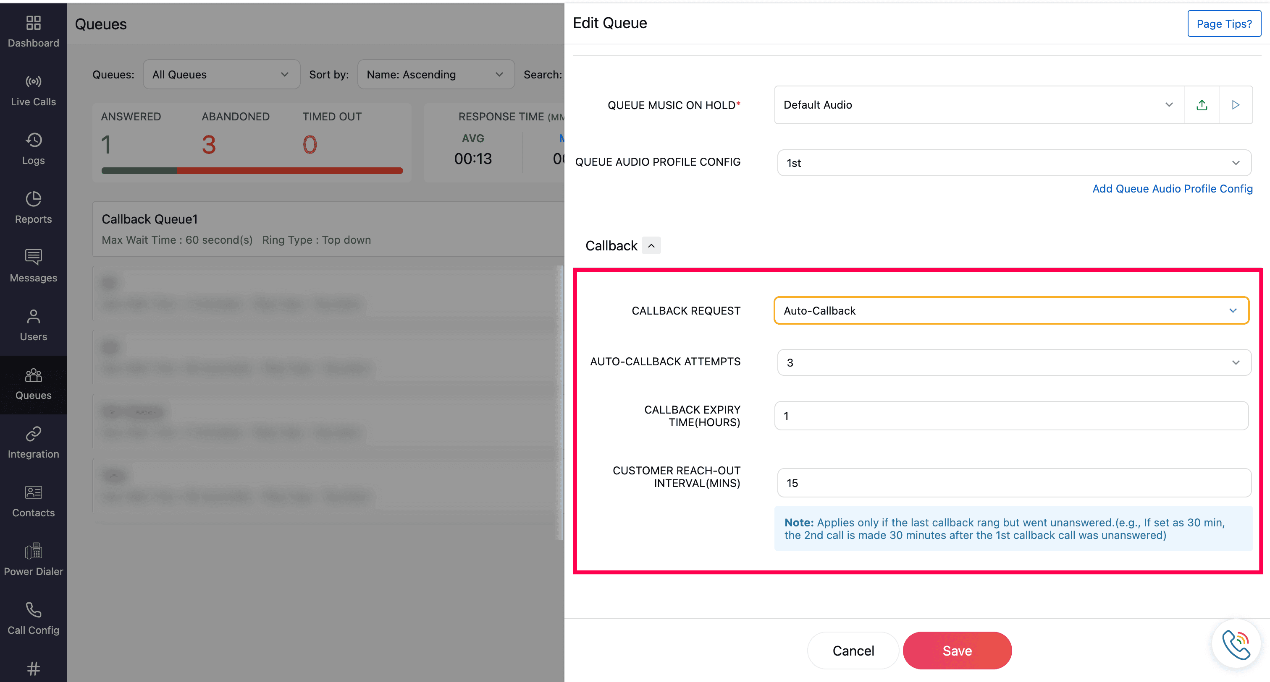Click Add Queue Audio Profile Config link
The width and height of the screenshot is (1270, 682).
pos(1172,189)
